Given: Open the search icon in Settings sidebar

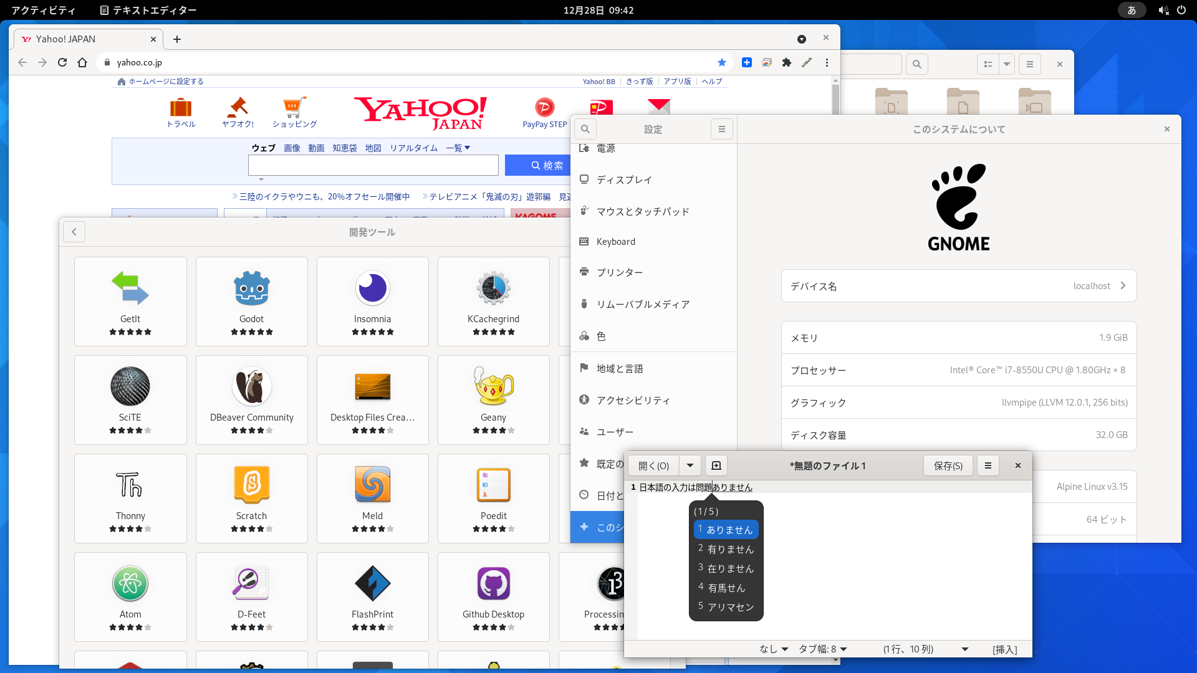Looking at the screenshot, I should pyautogui.click(x=585, y=129).
